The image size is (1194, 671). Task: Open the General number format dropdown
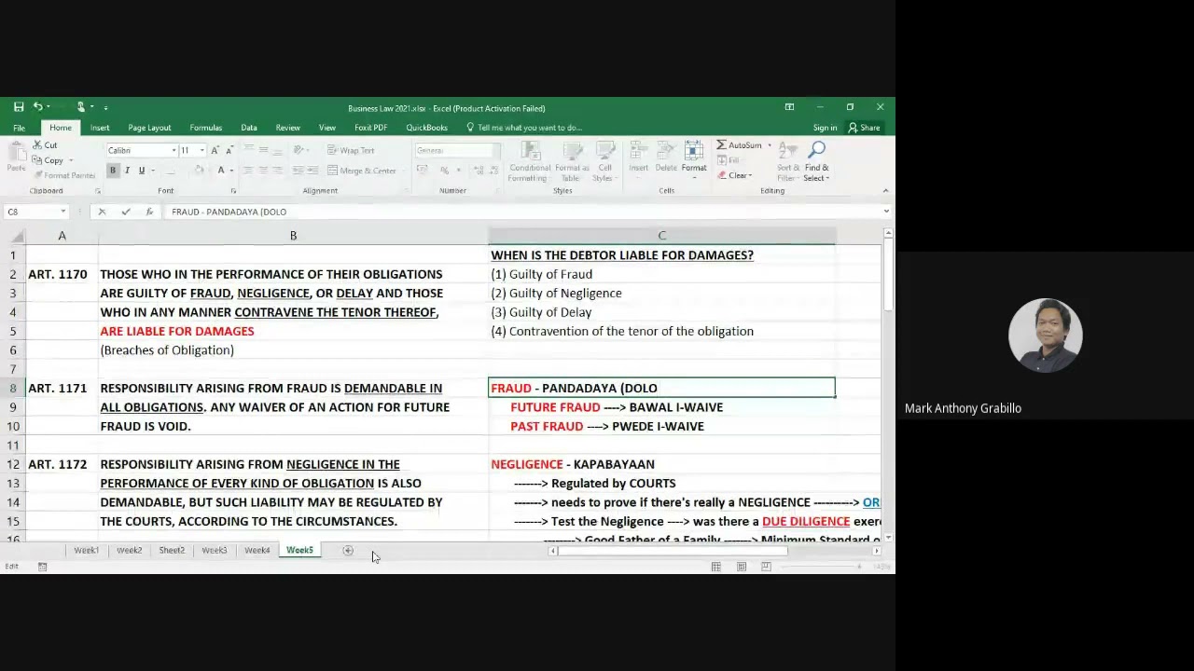[x=494, y=150]
